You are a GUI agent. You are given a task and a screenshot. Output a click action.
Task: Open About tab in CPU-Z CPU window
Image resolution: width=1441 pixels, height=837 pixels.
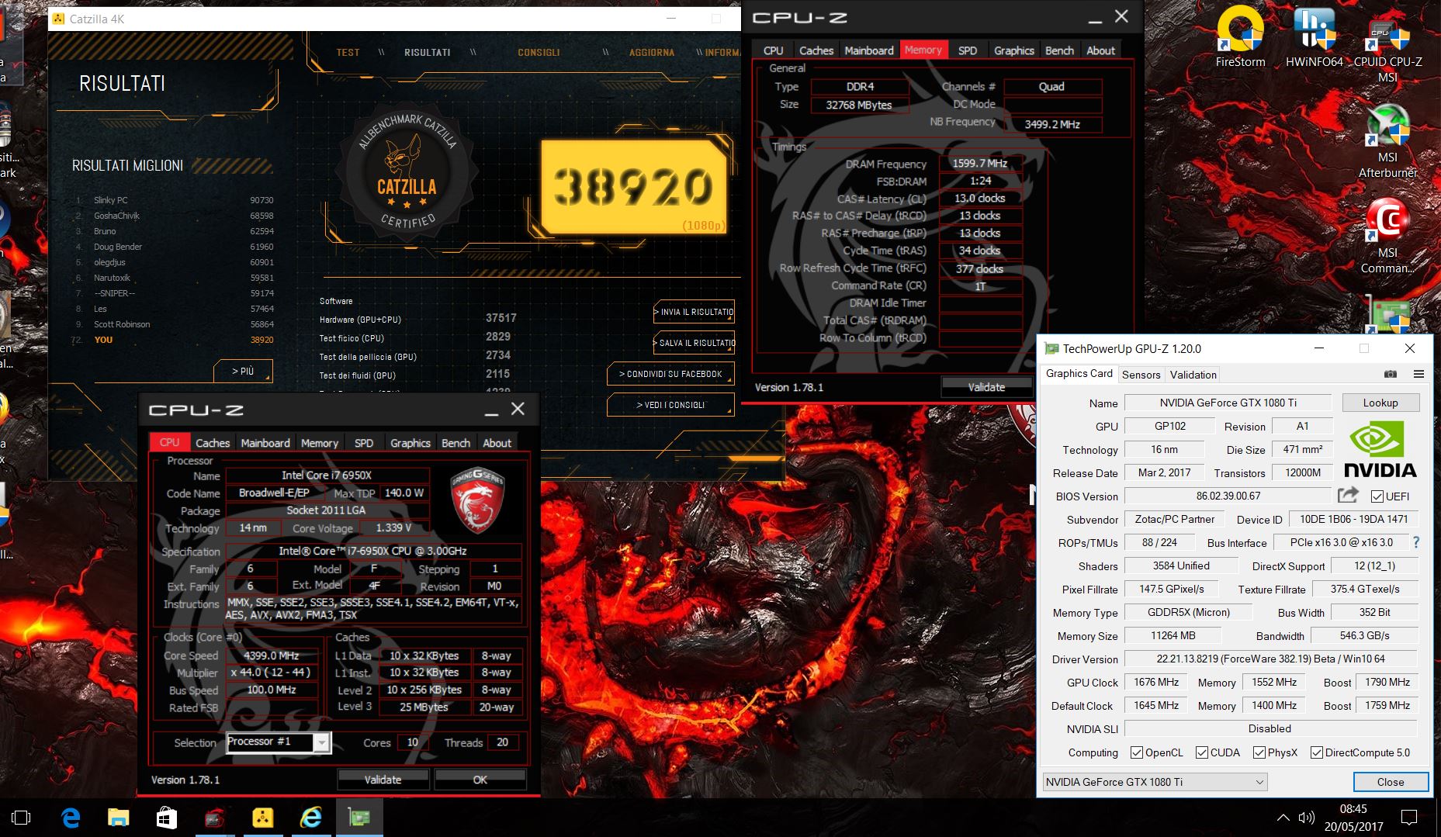coord(497,443)
